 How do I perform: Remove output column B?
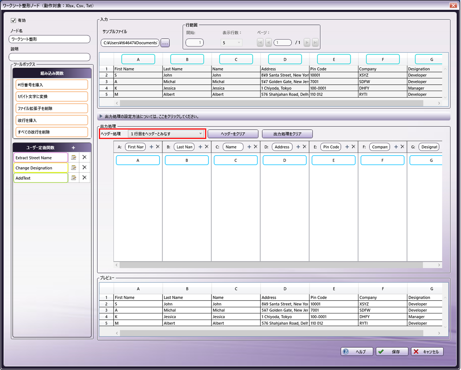[x=207, y=147]
